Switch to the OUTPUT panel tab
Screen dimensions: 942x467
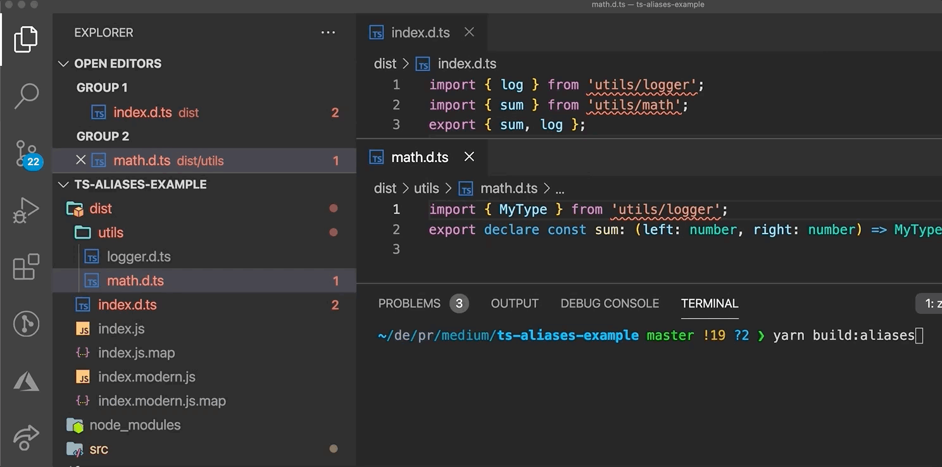[x=515, y=304]
